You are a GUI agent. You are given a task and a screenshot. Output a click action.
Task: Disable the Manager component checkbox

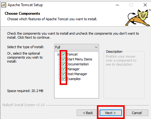pyautogui.click(x=64, y=69)
